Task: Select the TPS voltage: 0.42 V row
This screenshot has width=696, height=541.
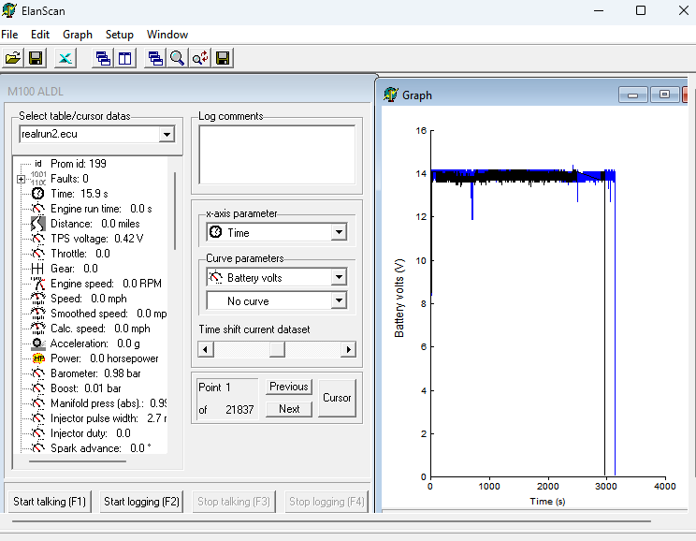Action: click(x=96, y=239)
